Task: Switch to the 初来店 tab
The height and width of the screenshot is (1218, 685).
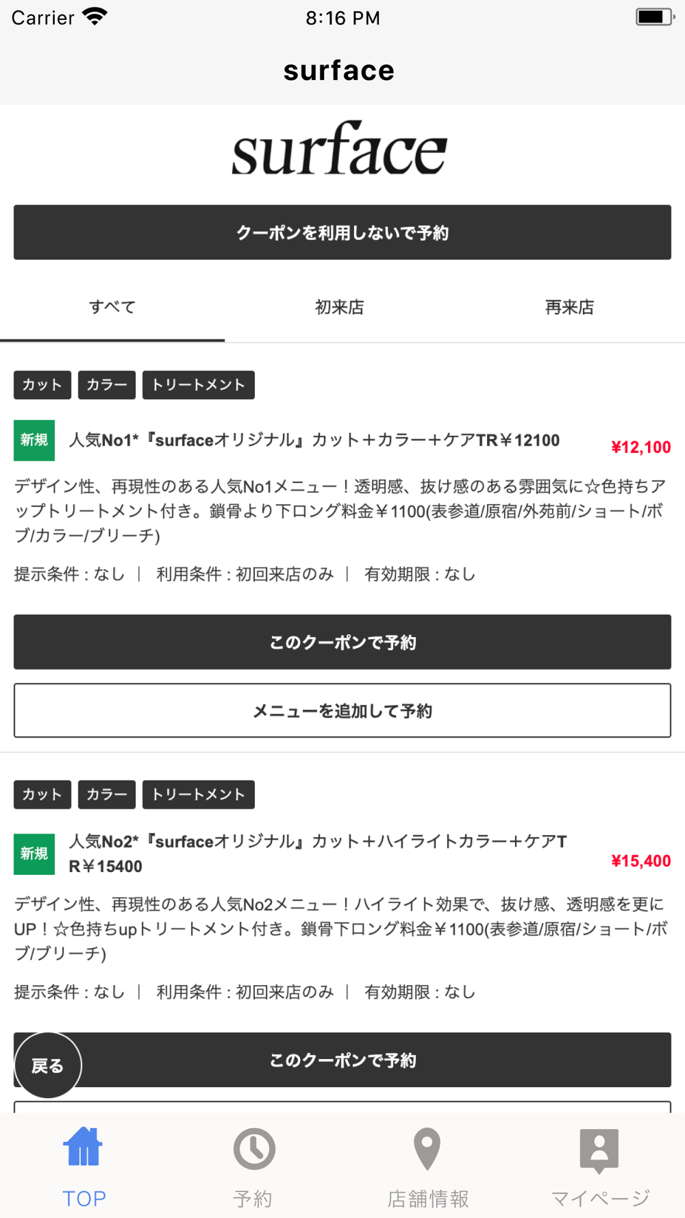Action: (340, 307)
